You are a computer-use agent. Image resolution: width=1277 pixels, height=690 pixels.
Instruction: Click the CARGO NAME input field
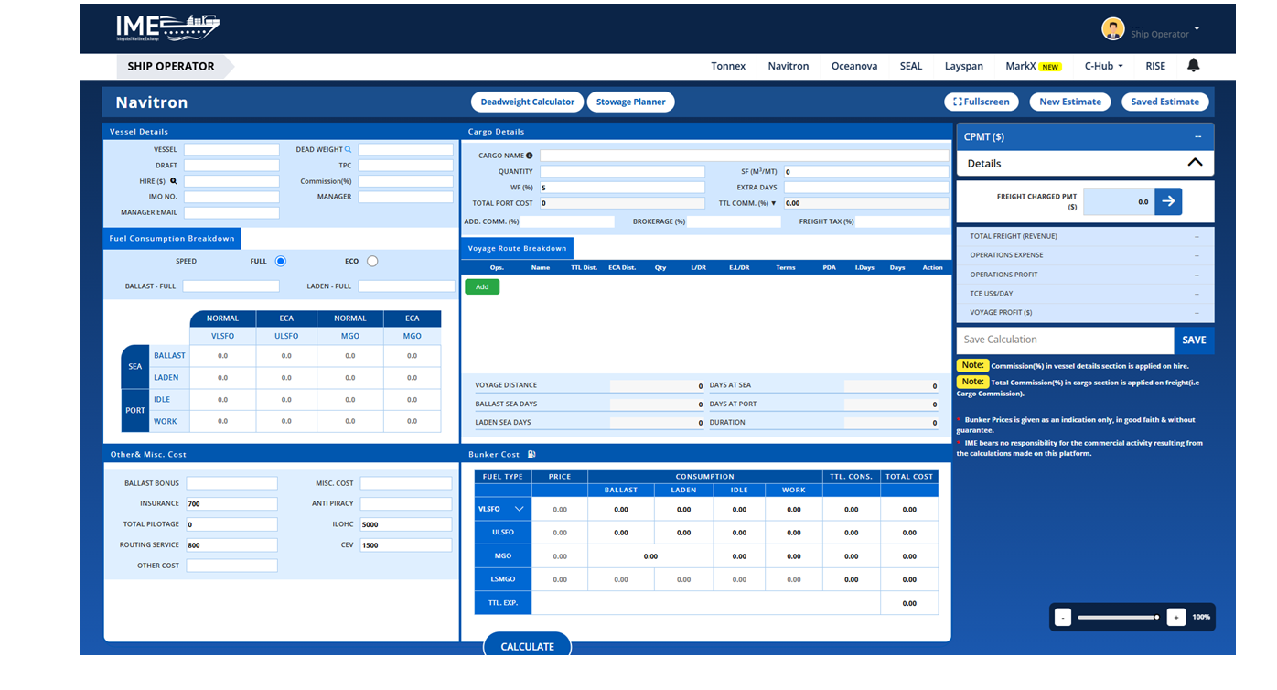pyautogui.click(x=745, y=156)
